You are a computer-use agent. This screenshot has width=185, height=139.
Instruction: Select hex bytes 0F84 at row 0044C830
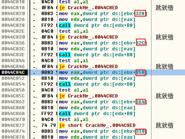47,37
